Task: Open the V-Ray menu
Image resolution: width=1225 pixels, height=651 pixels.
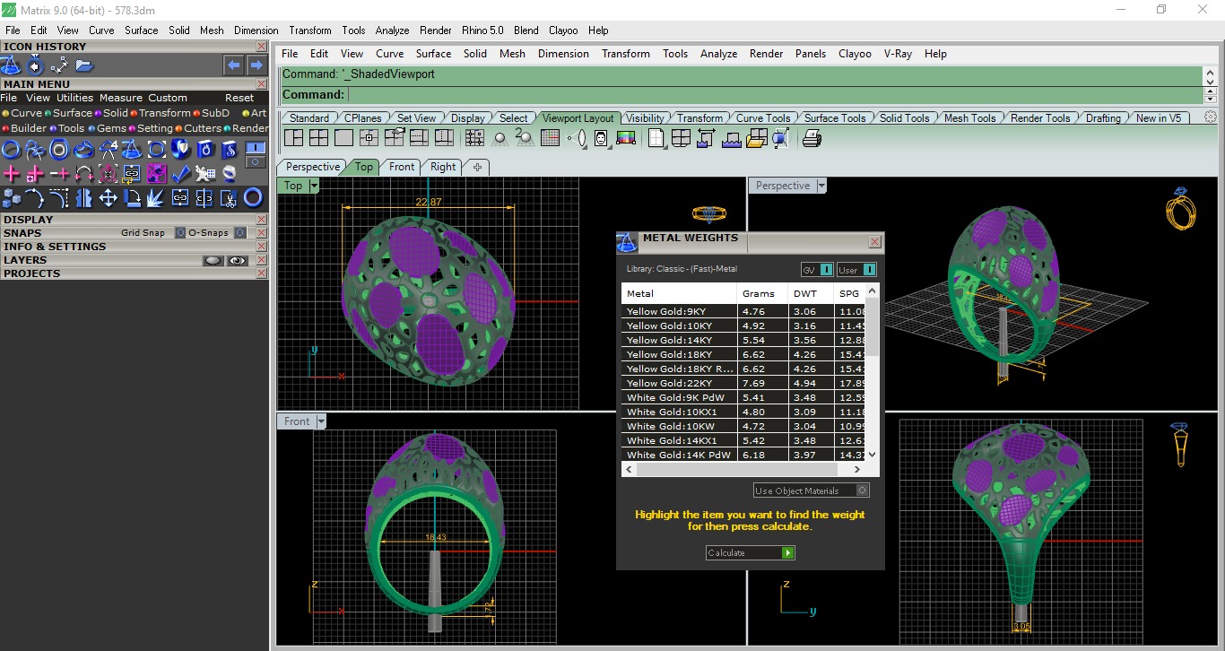Action: (x=898, y=54)
